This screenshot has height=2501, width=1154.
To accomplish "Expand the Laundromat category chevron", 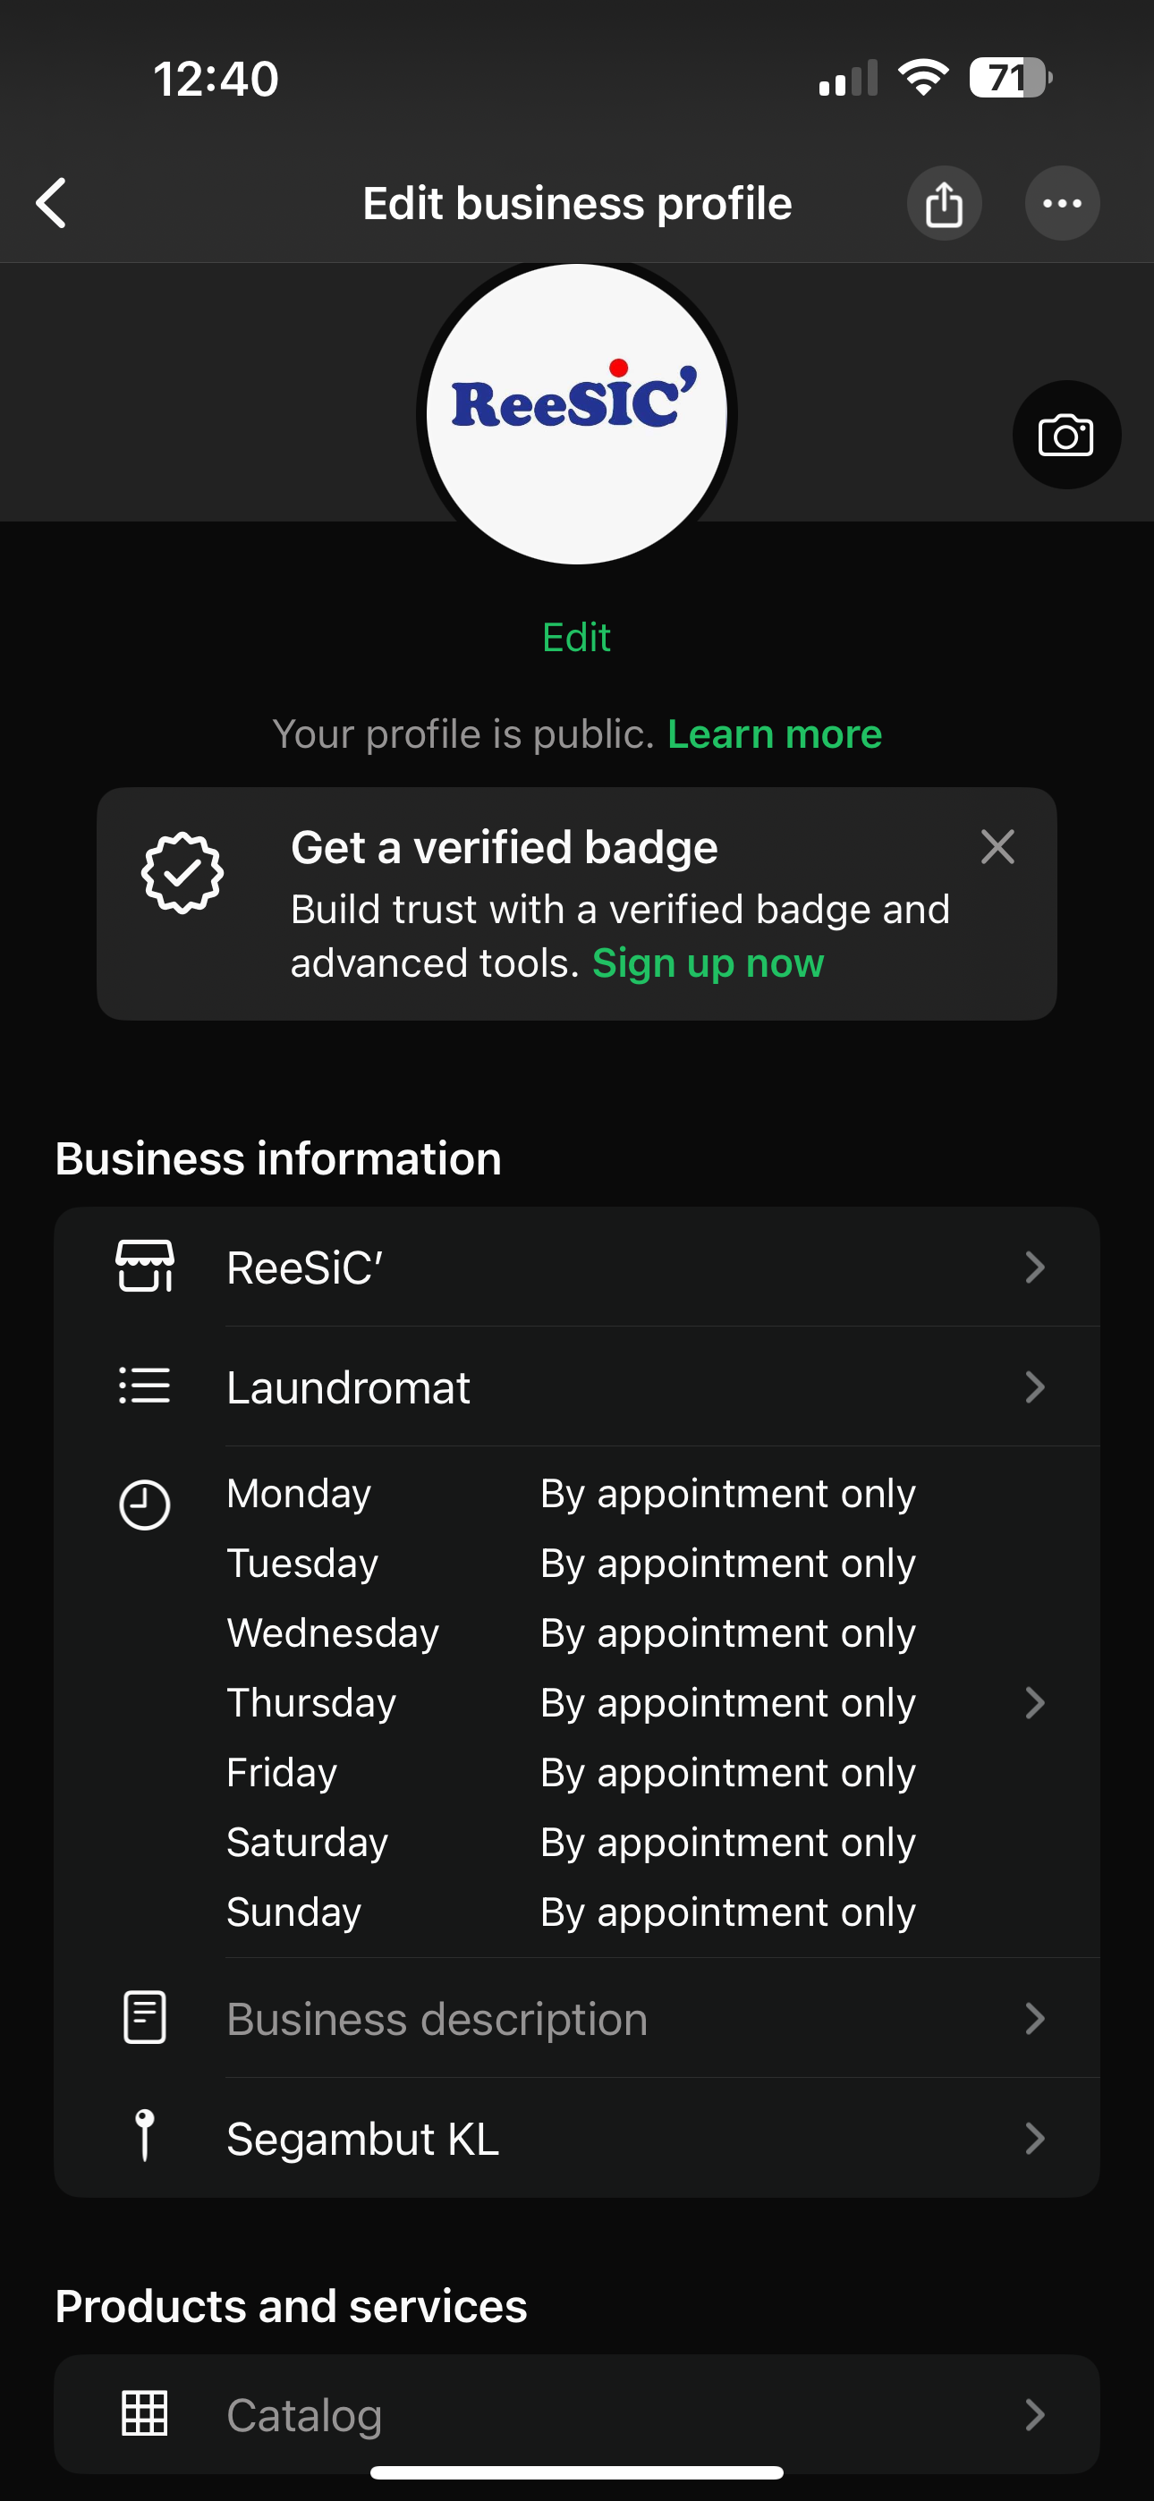I will pos(1034,1386).
